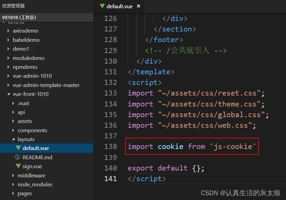Collapse the vue-front-1010 folder arrow

[9, 94]
